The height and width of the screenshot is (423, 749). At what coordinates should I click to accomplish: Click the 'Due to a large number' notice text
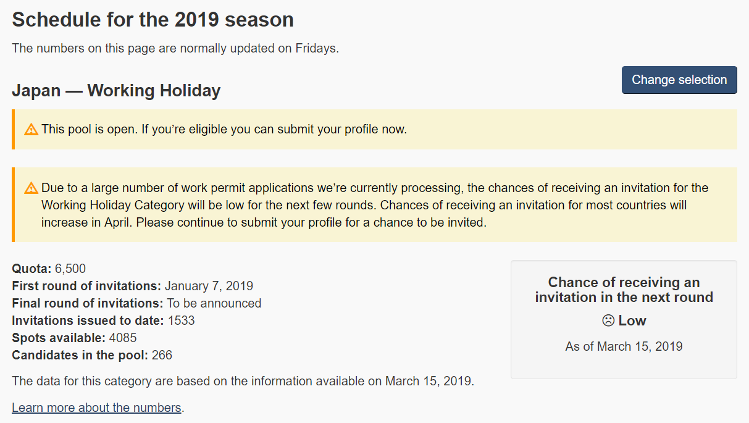coord(375,205)
